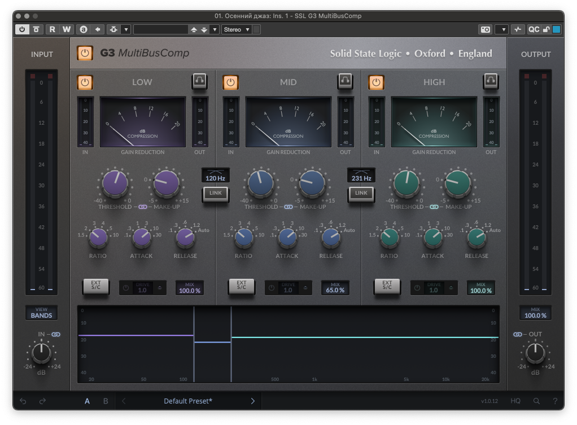Click HIGH band MIX 100.0 % field

pyautogui.click(x=481, y=288)
